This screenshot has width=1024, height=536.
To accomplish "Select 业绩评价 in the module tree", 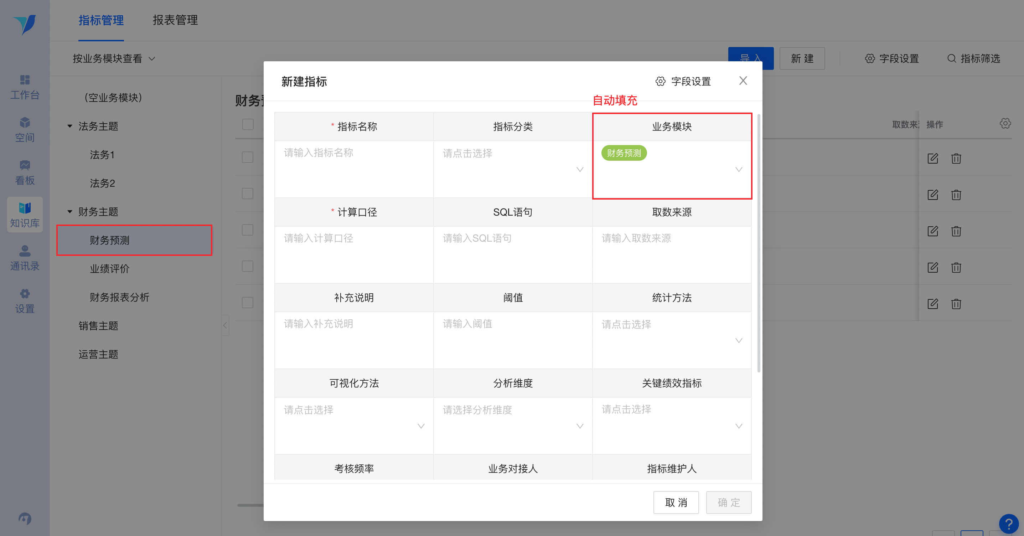I will (x=109, y=269).
